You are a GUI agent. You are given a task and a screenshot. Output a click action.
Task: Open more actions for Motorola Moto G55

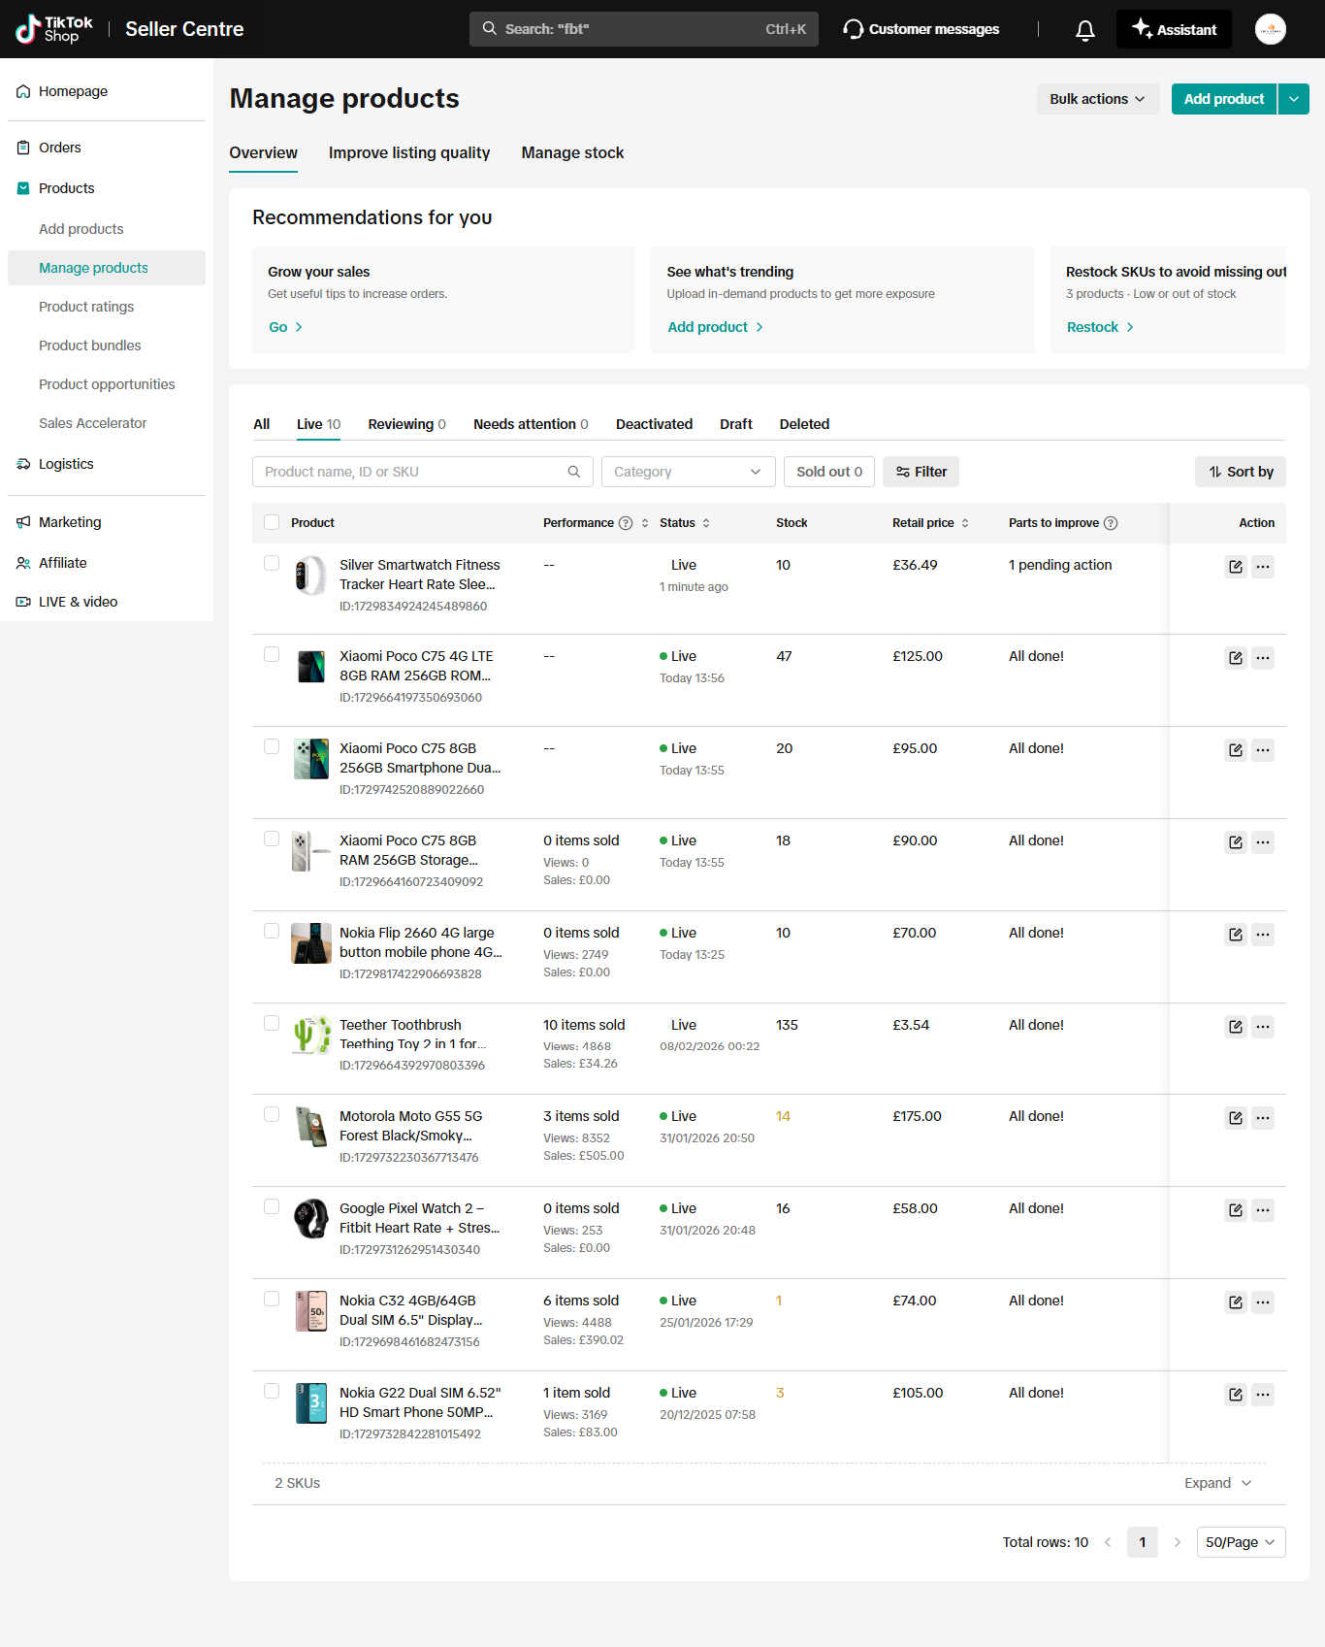tap(1262, 1118)
